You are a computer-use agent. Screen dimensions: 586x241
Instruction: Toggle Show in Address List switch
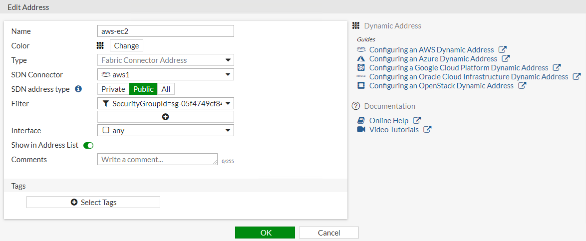pos(88,145)
